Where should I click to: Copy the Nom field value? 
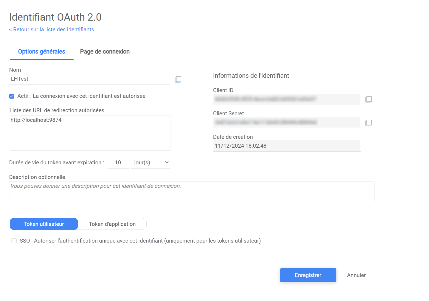178,79
